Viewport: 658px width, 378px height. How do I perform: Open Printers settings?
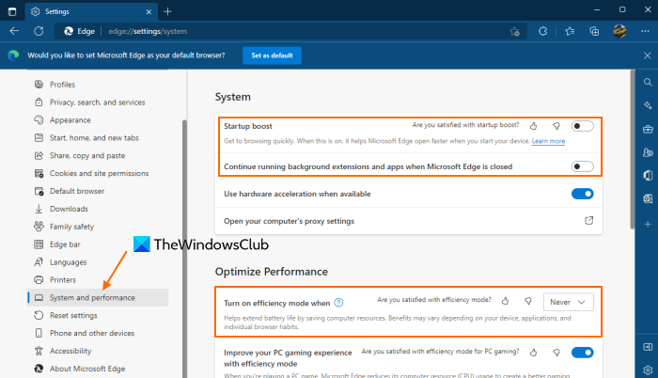click(98, 279)
